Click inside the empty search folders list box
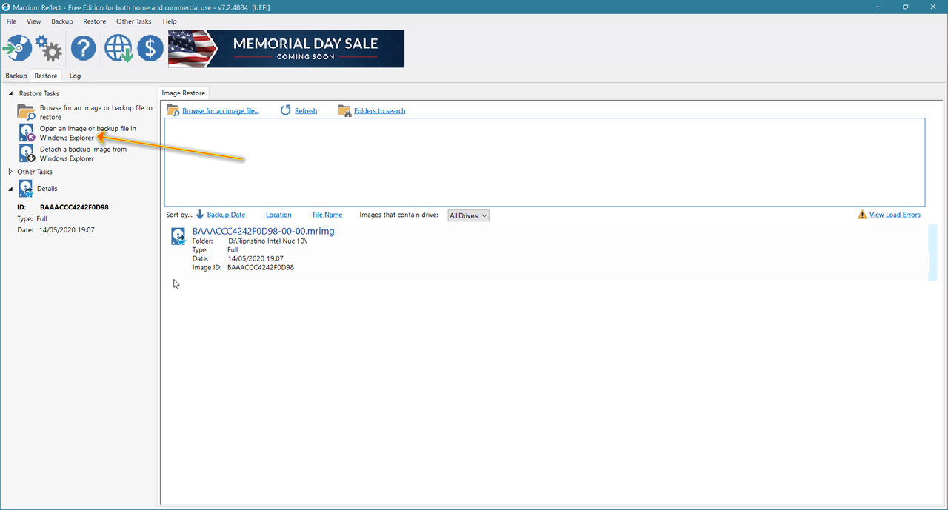Image resolution: width=948 pixels, height=510 pixels. [544, 162]
